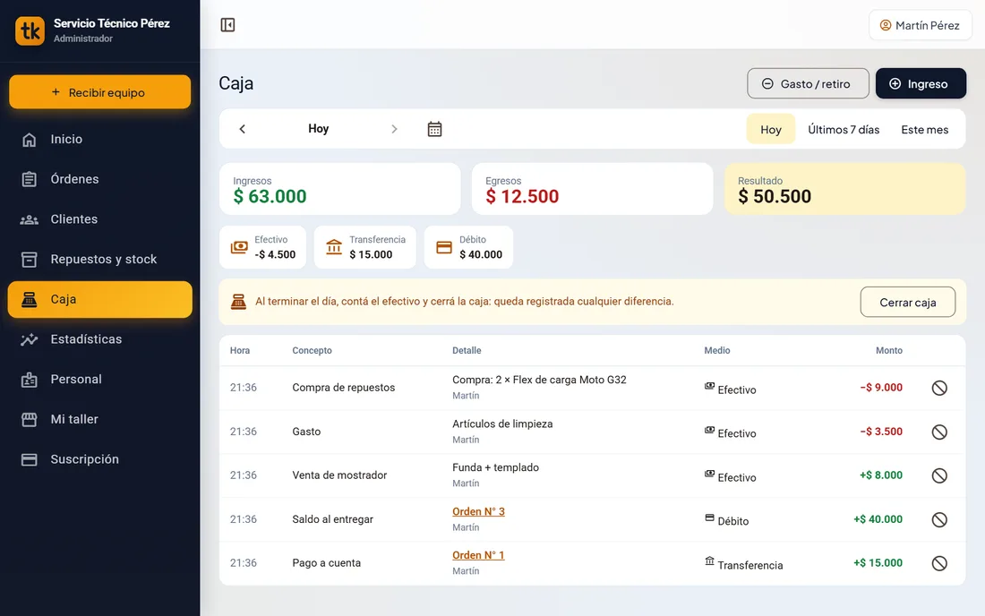
Task: Void the Artículos de limpieza Gasto entry
Action: tap(939, 432)
